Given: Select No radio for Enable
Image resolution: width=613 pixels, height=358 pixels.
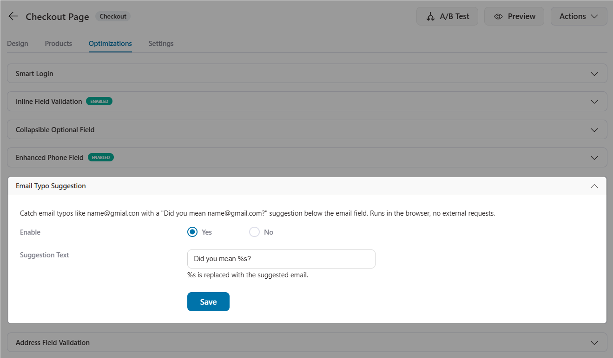Looking at the screenshot, I should pos(254,232).
